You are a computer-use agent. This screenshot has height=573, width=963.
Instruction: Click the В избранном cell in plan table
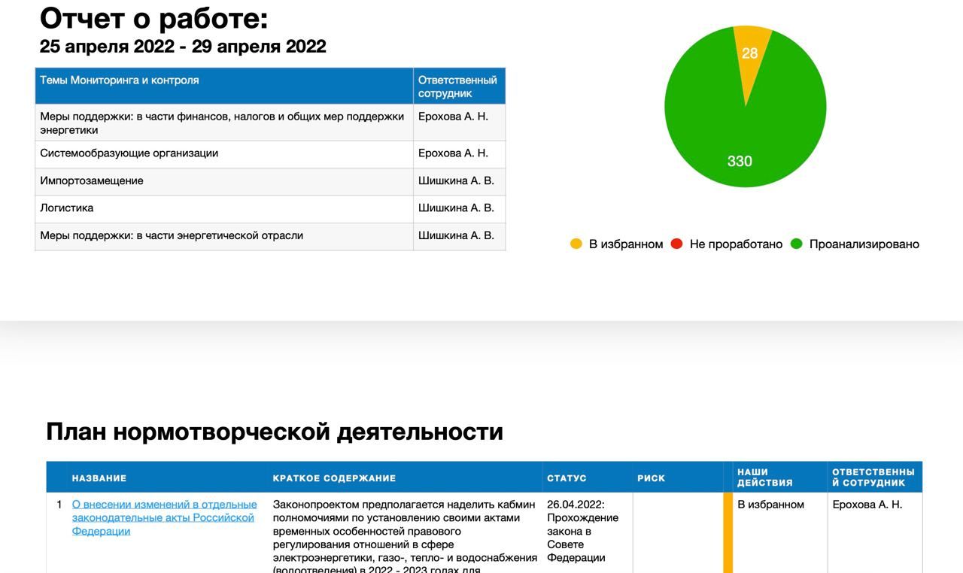(x=770, y=505)
